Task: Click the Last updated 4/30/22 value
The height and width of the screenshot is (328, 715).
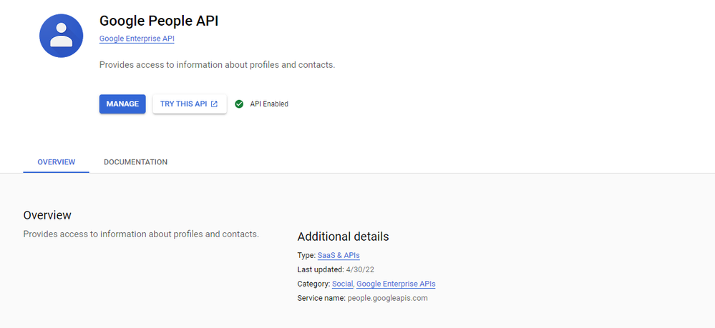Action: 360,269
